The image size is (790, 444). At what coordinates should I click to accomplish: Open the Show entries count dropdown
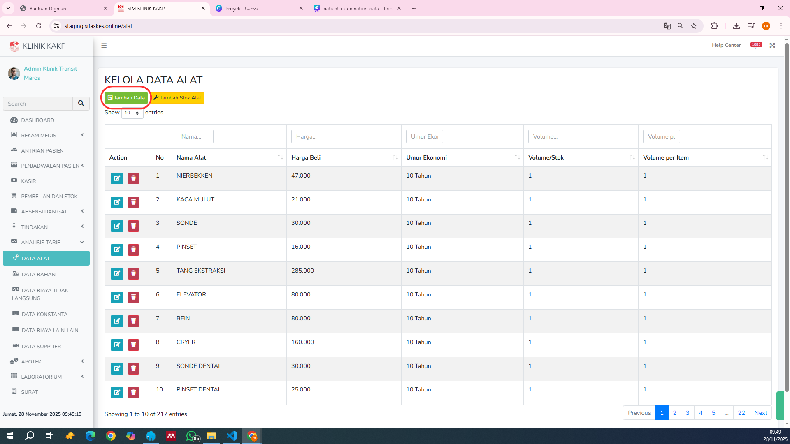click(x=132, y=113)
